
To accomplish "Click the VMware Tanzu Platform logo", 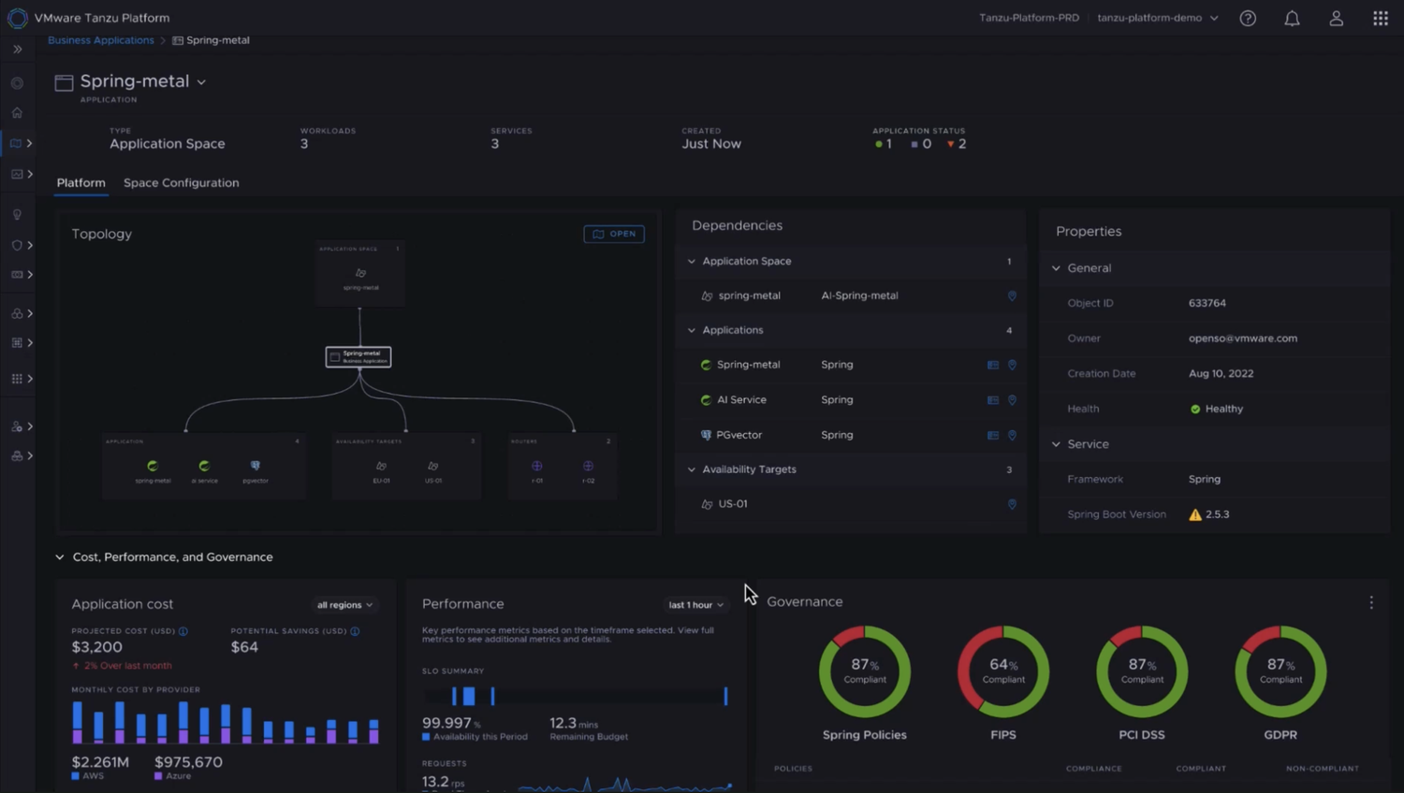I will 17,18.
